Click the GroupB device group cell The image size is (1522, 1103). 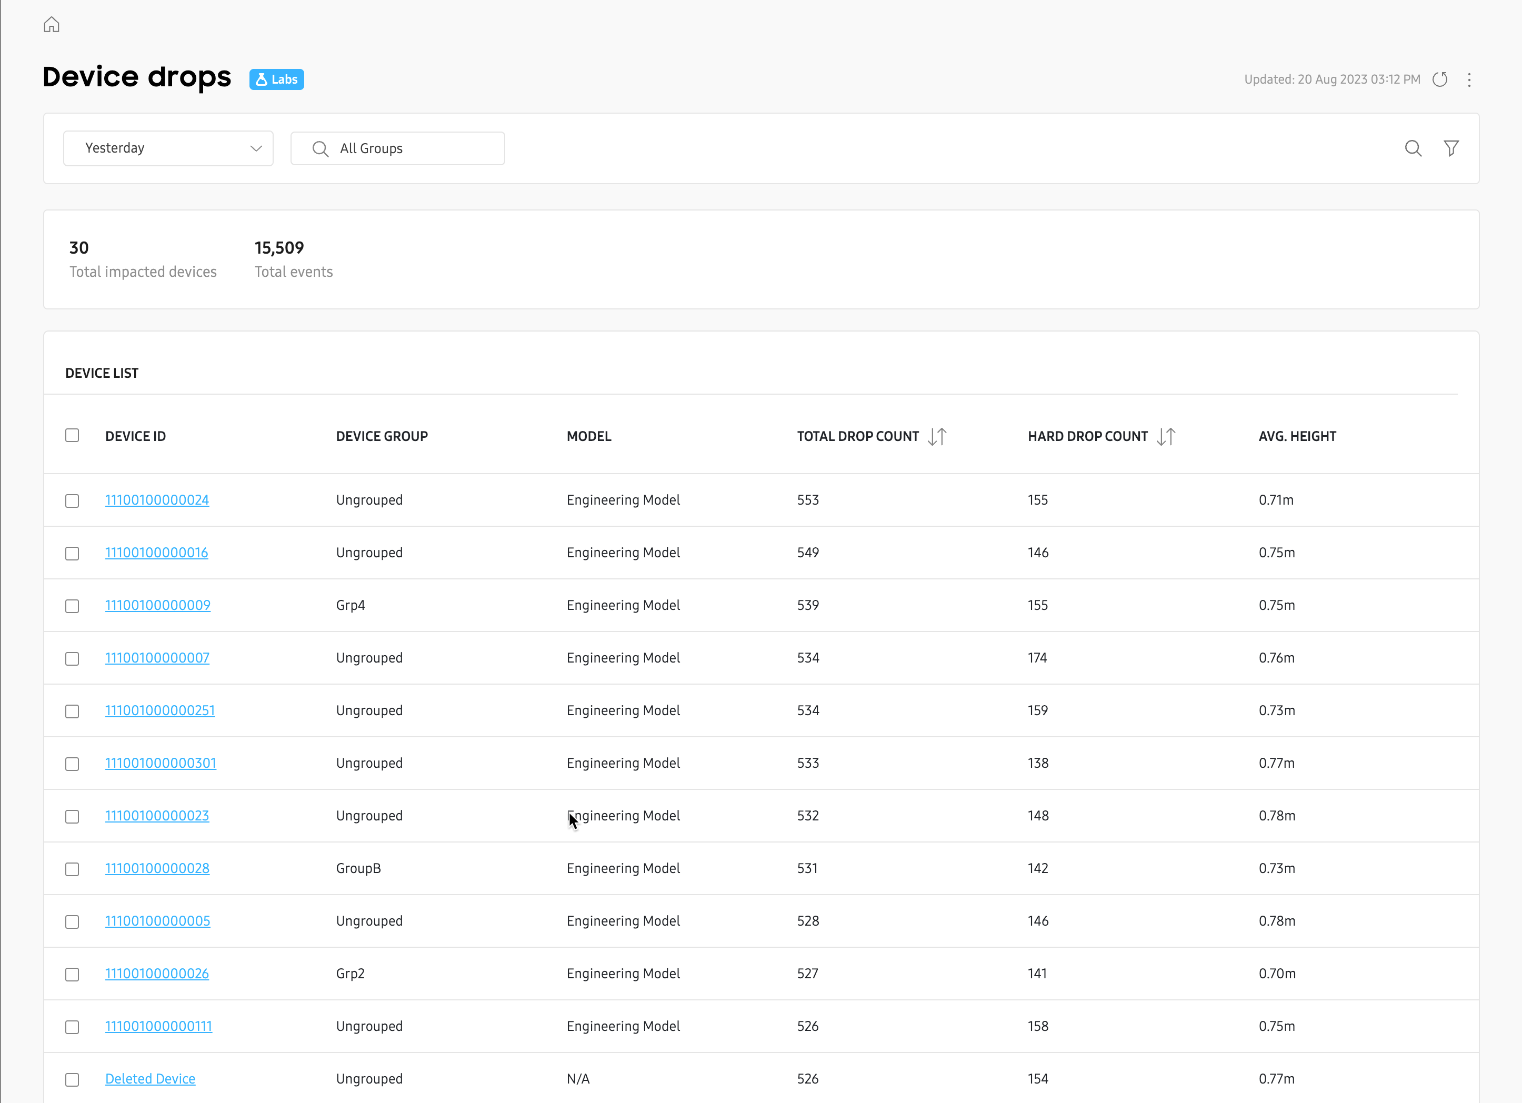358,868
